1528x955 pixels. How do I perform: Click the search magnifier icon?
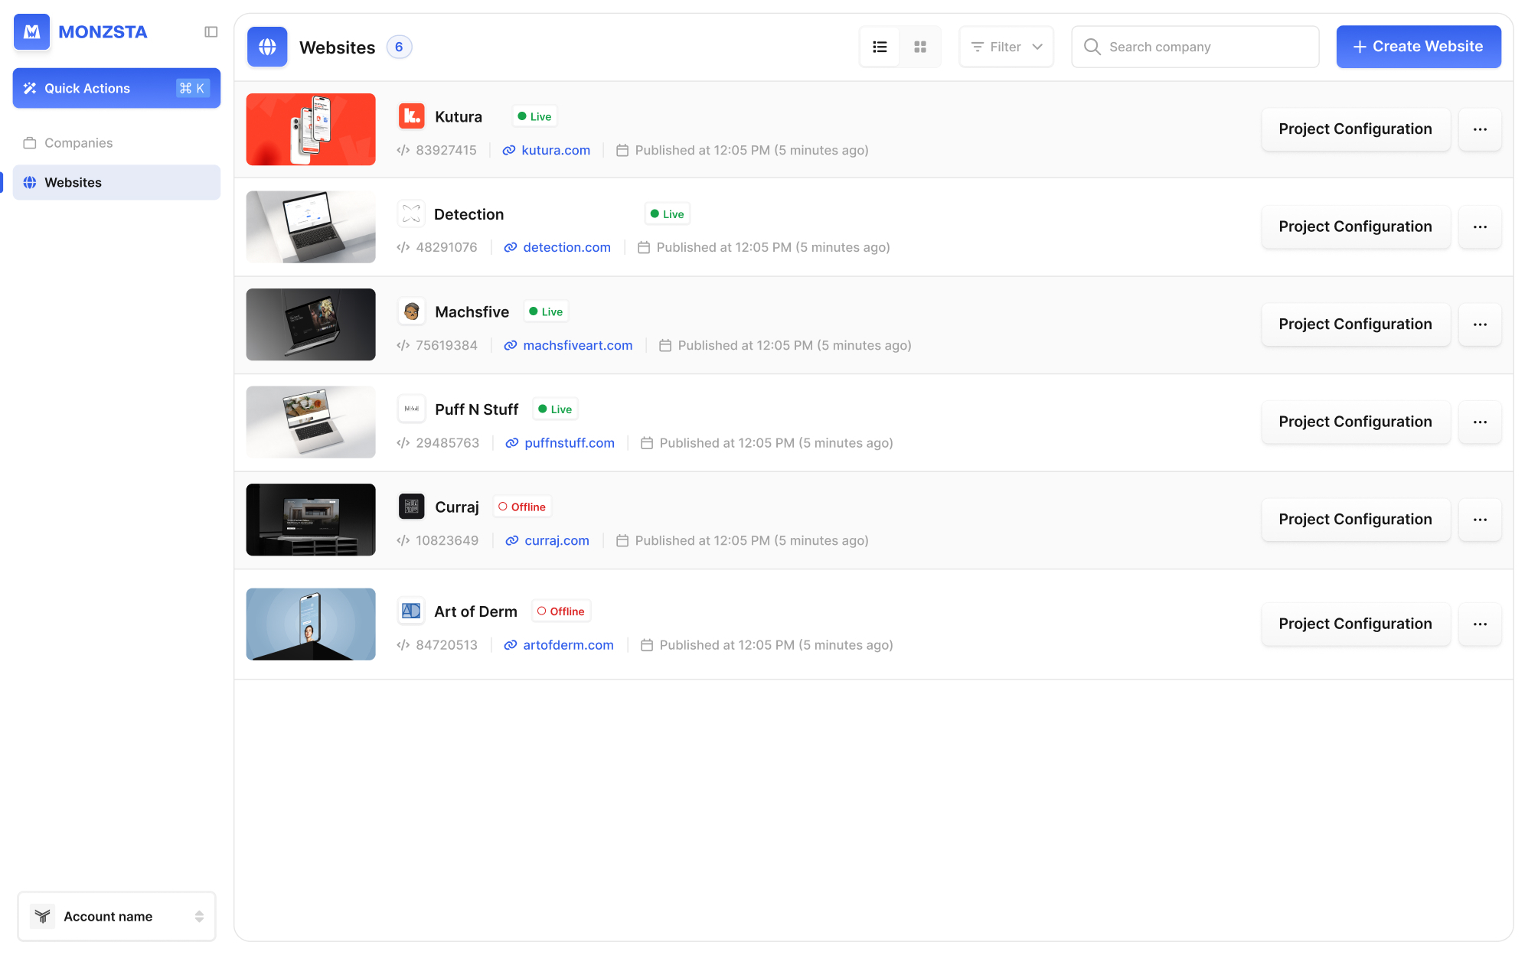(x=1092, y=47)
